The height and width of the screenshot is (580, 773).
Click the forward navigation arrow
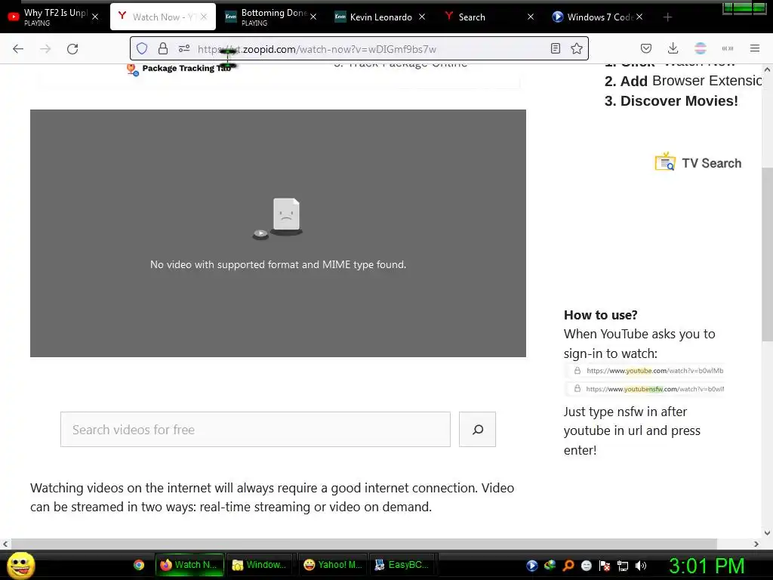(x=45, y=49)
